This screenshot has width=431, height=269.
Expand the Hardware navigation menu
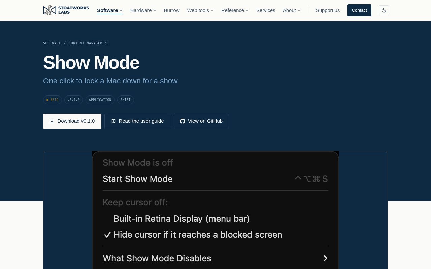pyautogui.click(x=143, y=10)
